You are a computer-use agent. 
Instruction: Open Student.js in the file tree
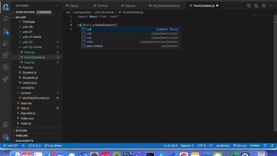click(x=29, y=72)
